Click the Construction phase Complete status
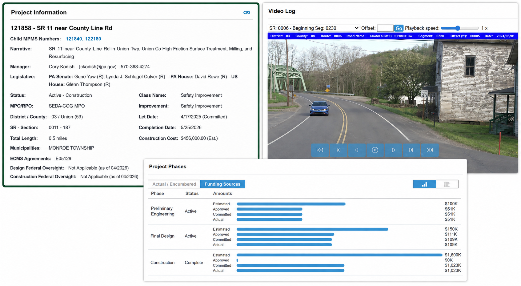The width and height of the screenshot is (521, 286). click(194, 263)
